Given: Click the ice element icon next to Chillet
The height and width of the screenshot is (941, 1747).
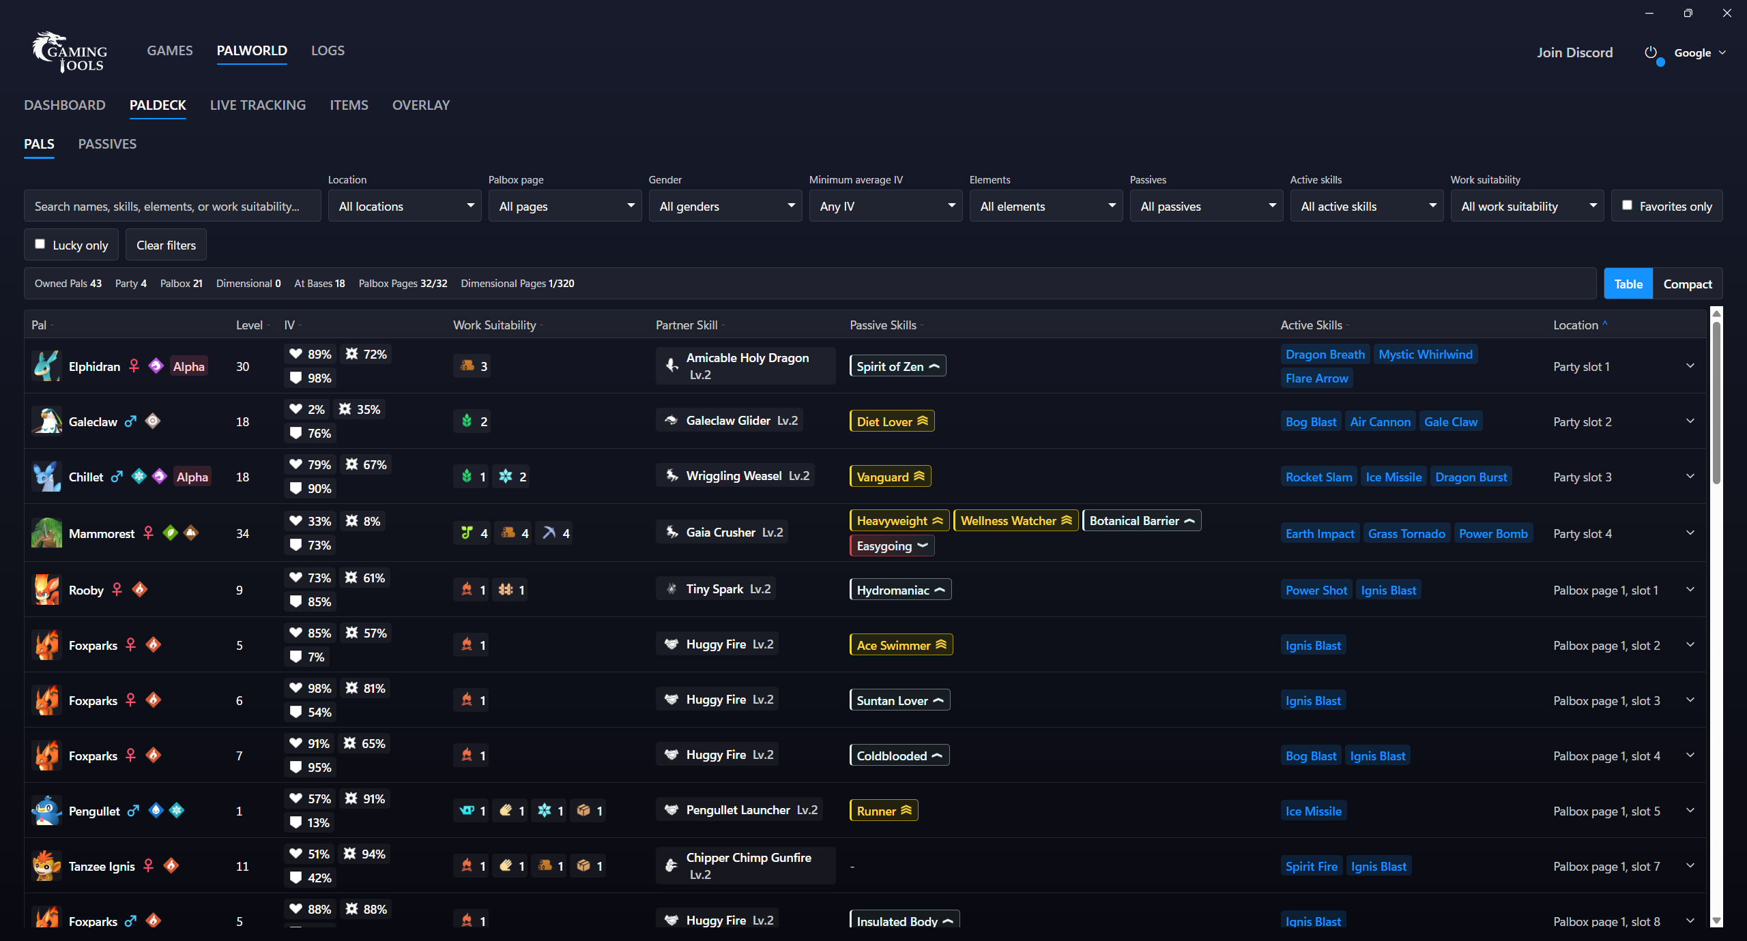Looking at the screenshot, I should click(139, 477).
